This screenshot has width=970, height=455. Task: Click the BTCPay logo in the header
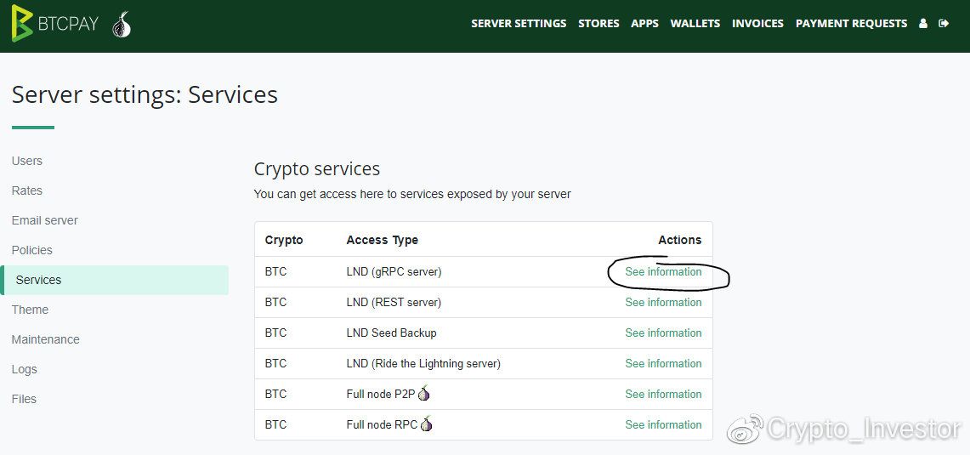[x=54, y=24]
